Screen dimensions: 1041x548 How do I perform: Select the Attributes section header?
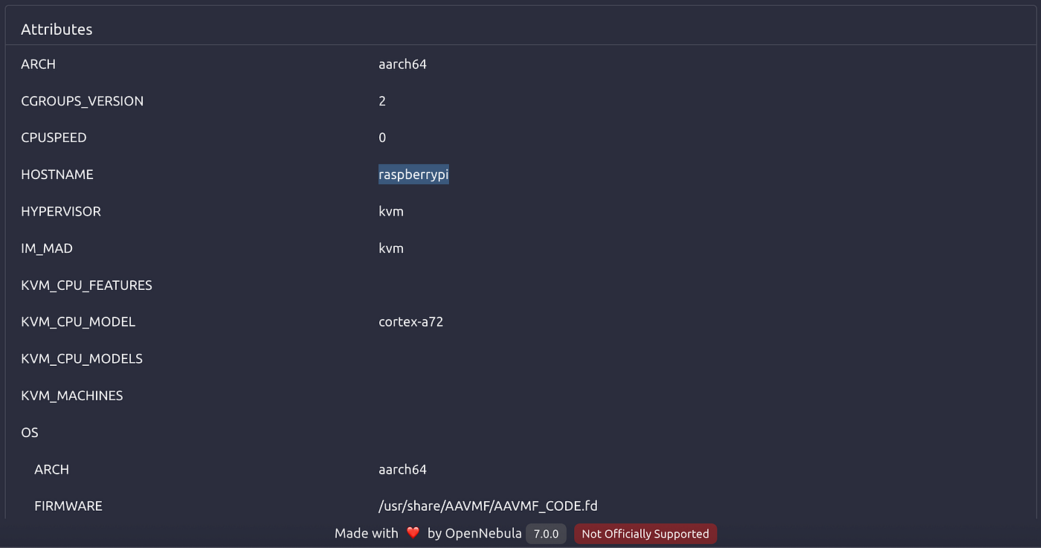[x=57, y=30]
